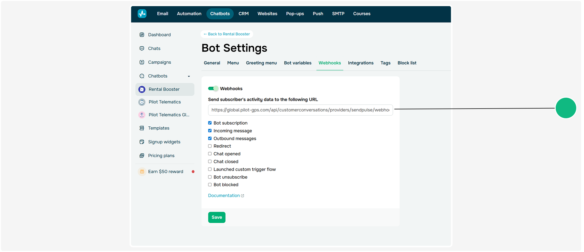584x252 pixels.
Task: Open Templates sidebar icon
Action: tap(142, 128)
